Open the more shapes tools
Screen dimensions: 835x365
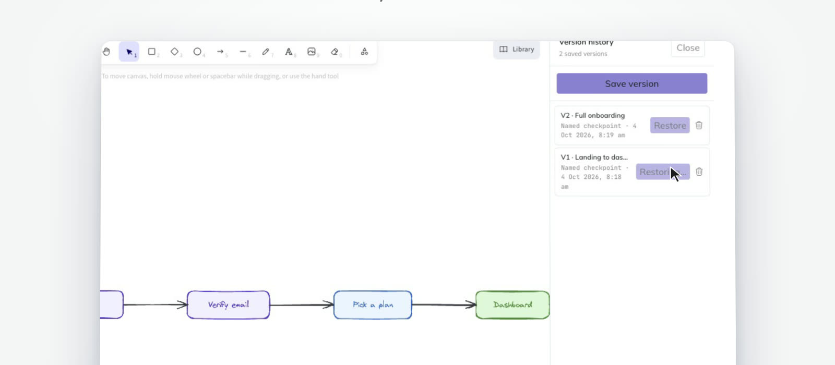click(x=364, y=52)
